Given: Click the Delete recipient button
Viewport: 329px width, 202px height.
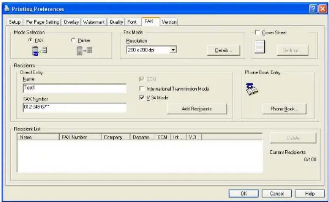Looking at the screenshot, I should coord(293,138).
